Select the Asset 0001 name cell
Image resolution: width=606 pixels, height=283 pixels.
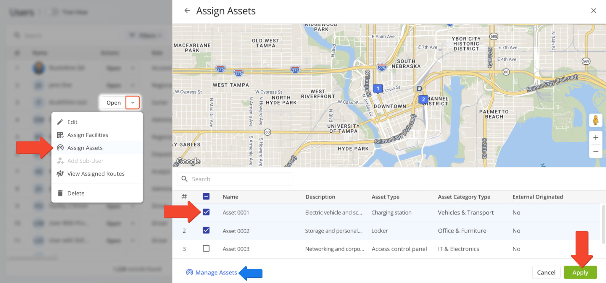click(236, 212)
